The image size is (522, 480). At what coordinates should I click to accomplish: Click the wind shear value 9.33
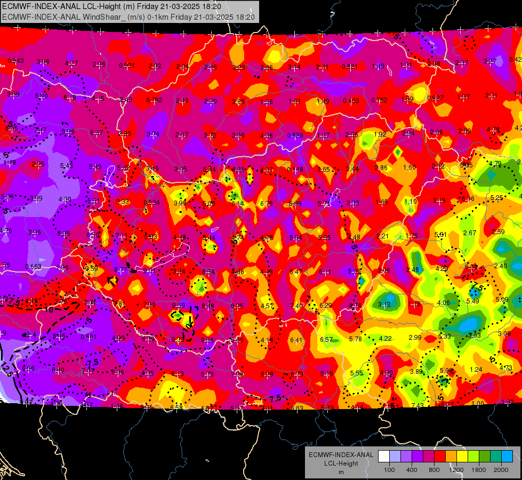178,339
